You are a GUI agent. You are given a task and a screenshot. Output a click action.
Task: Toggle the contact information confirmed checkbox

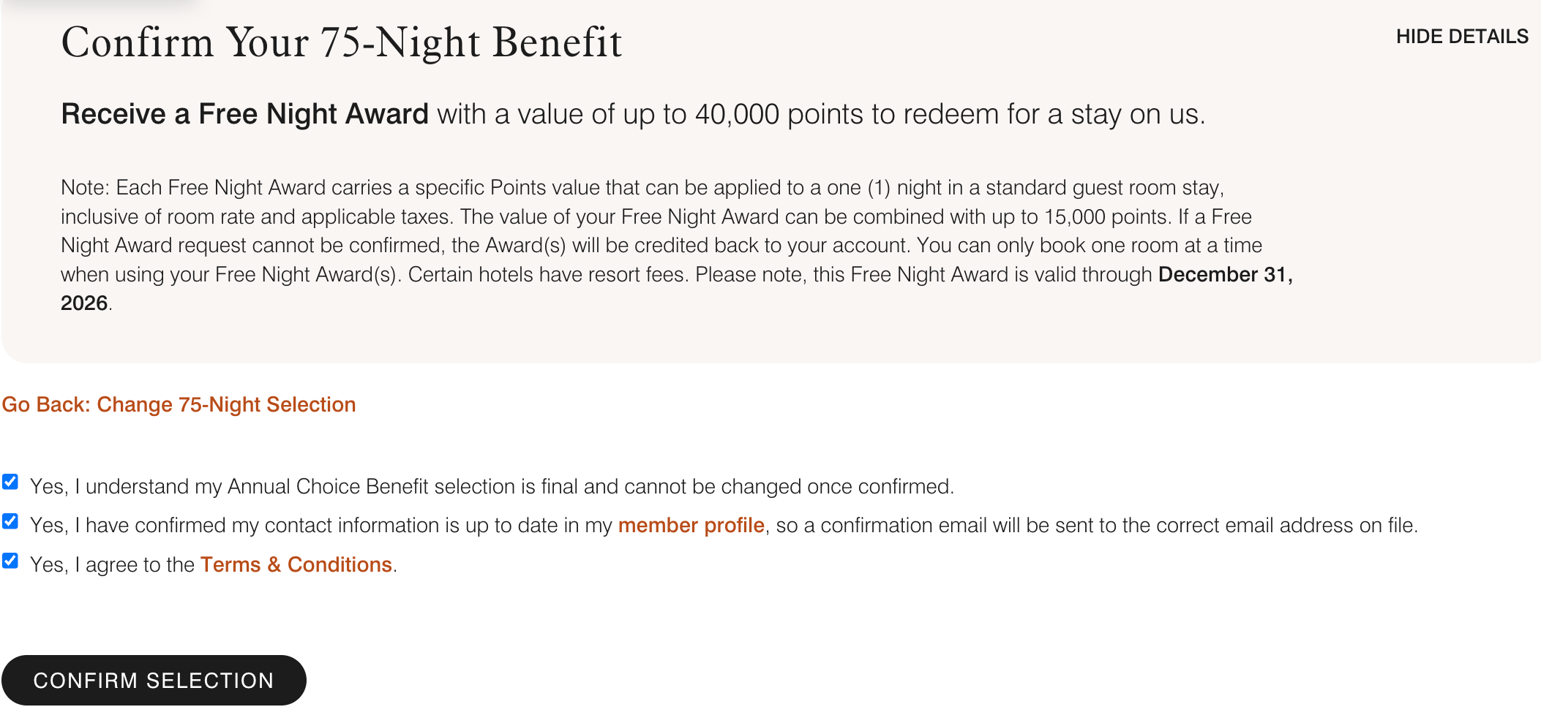tap(10, 521)
